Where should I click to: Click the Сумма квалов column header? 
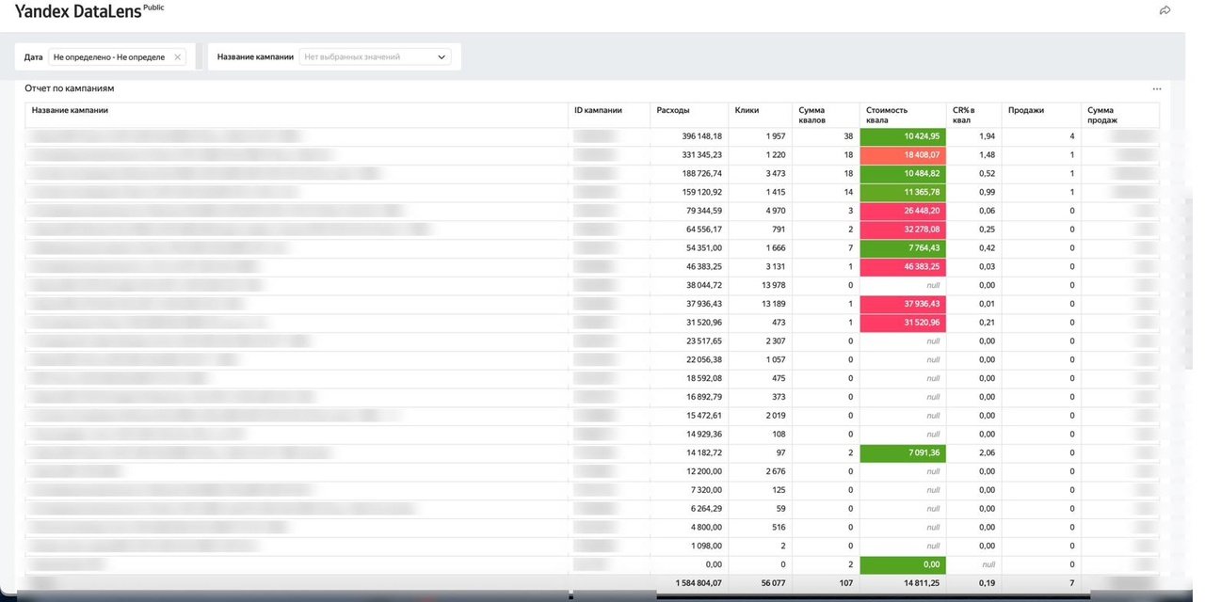click(x=811, y=115)
